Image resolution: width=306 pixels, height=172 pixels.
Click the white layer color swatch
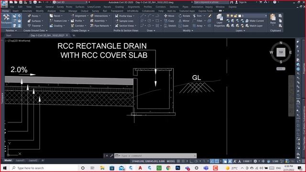tap(240, 16)
